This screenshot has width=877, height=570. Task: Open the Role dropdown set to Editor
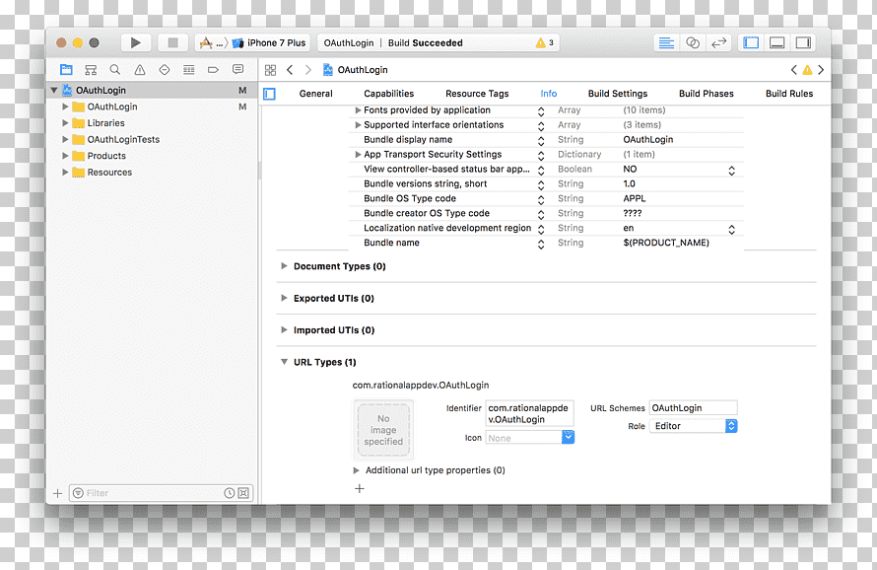693,426
